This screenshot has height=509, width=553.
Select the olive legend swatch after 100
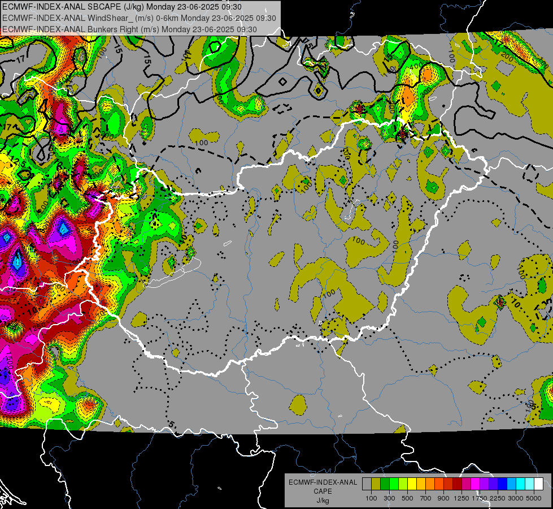click(376, 484)
